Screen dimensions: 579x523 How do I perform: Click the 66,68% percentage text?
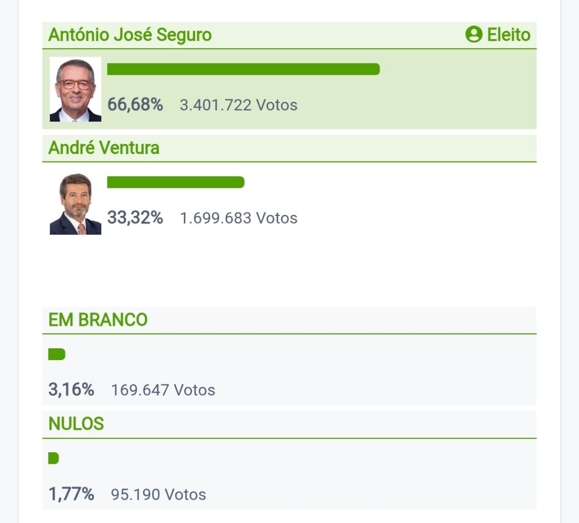(135, 105)
